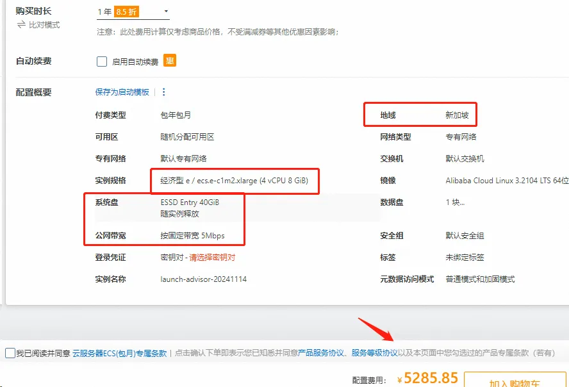569x387 pixels.
Task: Open the 服务等级协议 link
Action: pyautogui.click(x=374, y=353)
